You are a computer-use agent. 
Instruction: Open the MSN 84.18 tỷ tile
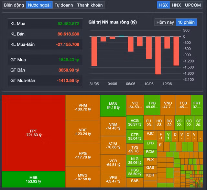click(113, 106)
